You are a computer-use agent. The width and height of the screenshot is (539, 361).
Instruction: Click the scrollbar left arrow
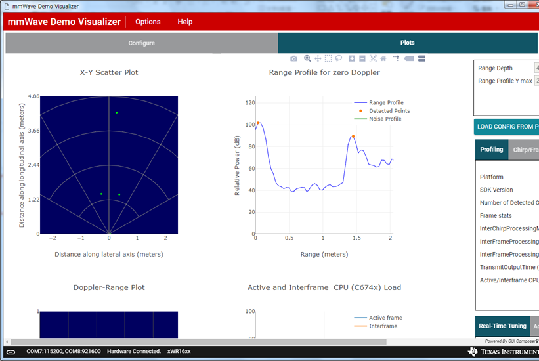(7, 342)
